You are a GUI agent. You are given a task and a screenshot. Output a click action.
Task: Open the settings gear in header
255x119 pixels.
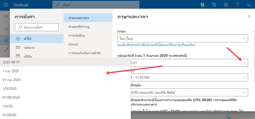[226, 5]
